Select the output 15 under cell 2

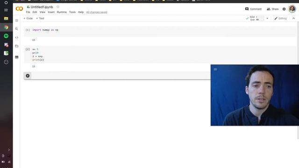(34, 66)
